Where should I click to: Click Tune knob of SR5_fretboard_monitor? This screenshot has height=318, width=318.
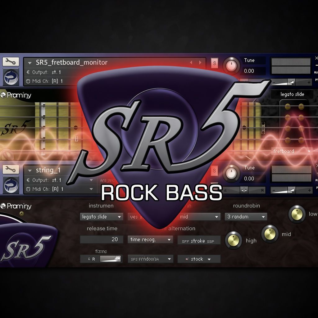tap(231, 65)
